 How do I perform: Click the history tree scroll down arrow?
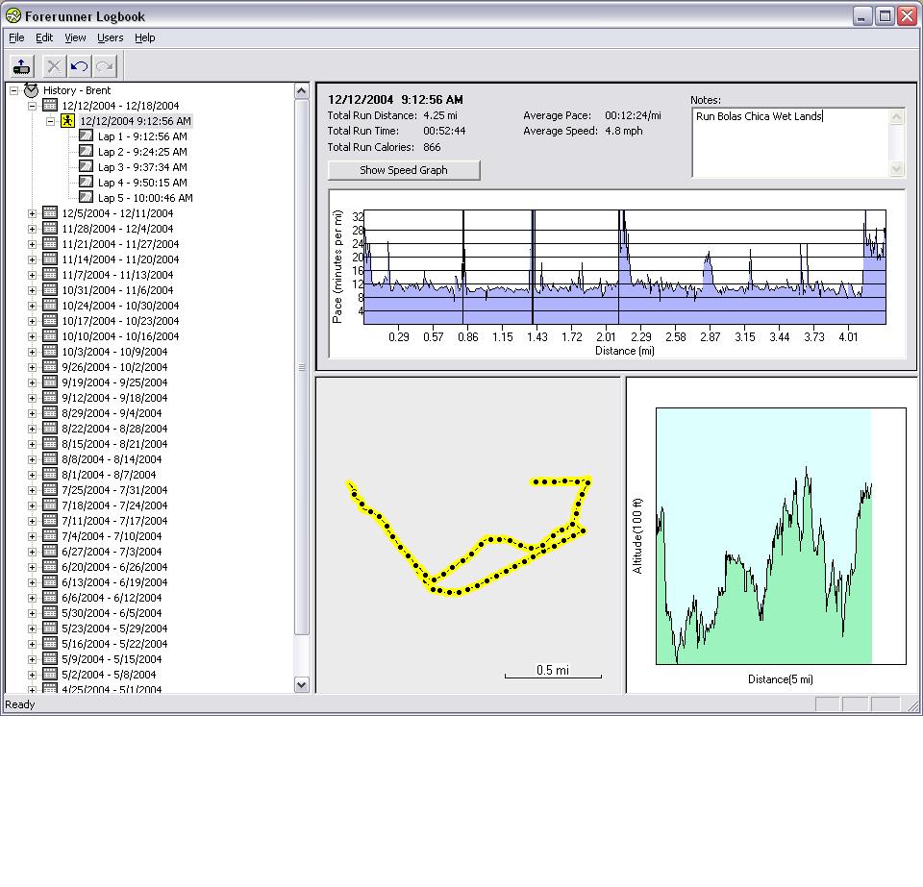[x=301, y=684]
